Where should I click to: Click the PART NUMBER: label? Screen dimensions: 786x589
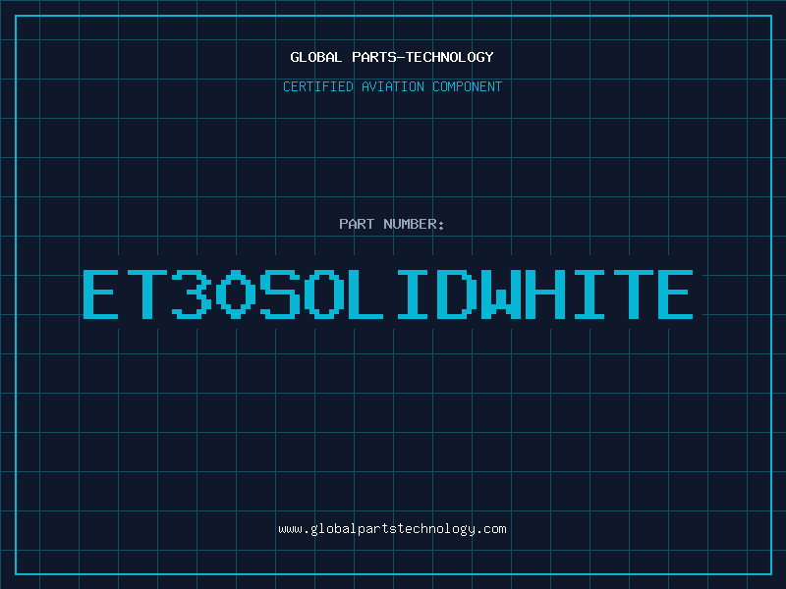[x=392, y=224]
